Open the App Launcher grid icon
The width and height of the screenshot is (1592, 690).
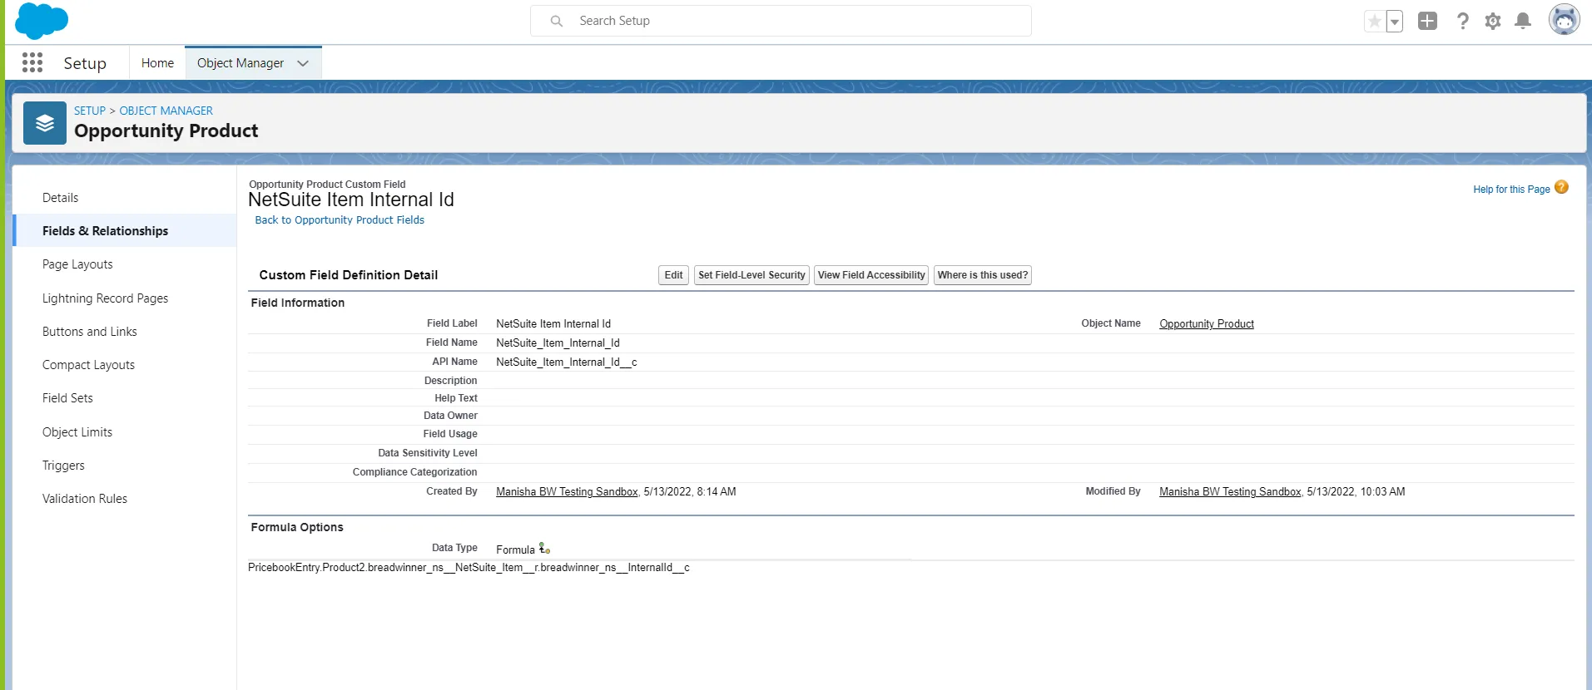(32, 62)
